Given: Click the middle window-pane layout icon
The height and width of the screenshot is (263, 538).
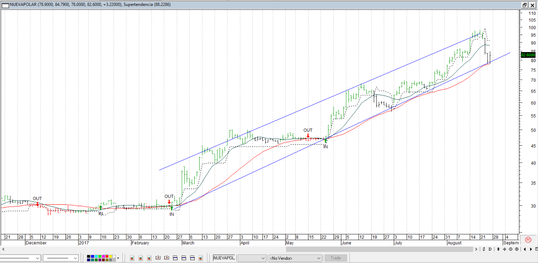Looking at the screenshot, I should (x=184, y=258).
